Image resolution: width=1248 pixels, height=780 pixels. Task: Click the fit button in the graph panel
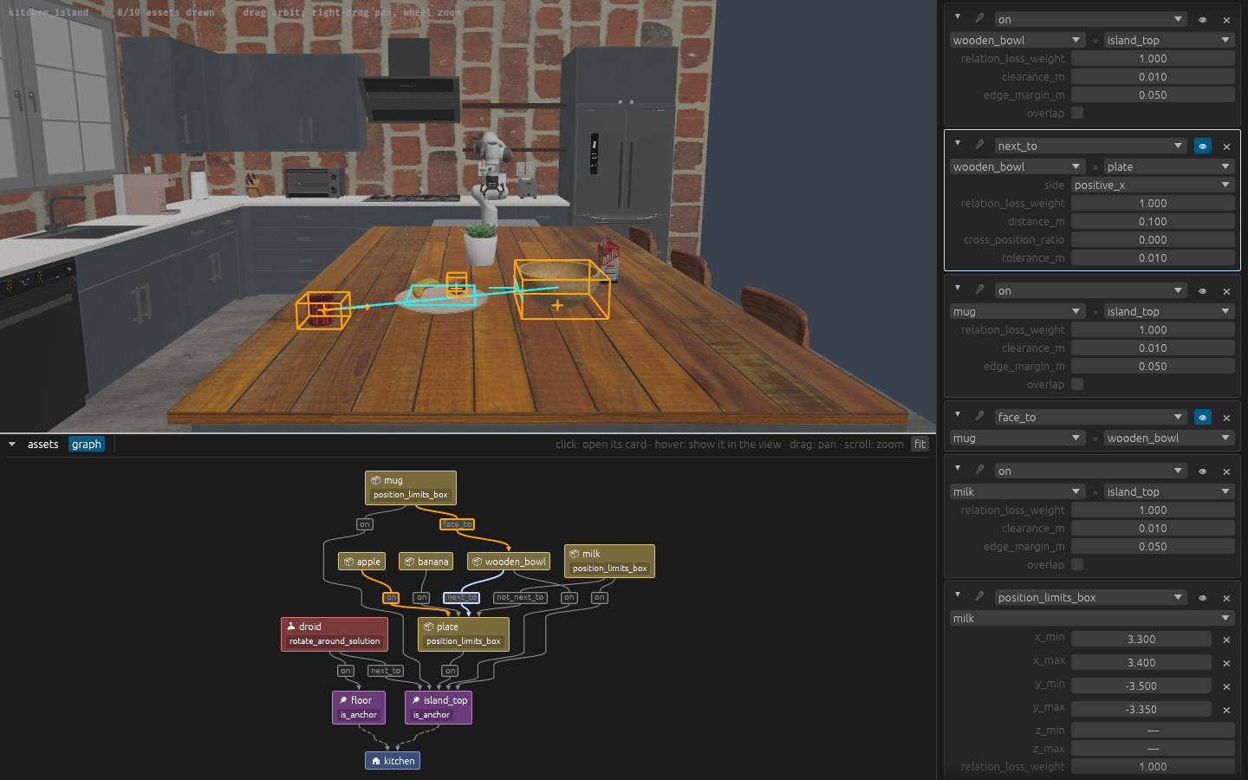pyautogui.click(x=920, y=445)
